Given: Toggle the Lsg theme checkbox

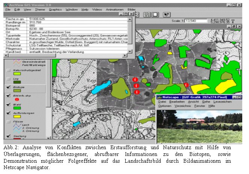Looking at the screenshot, I should (x=9, y=79).
